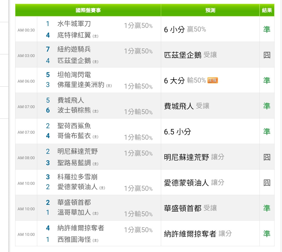The height and width of the screenshot is (252, 282).
Task: Click 囧 result for 紐約遊騎兵 game
Action: pyautogui.click(x=267, y=55)
